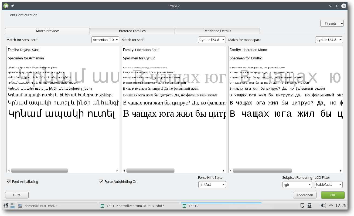
Task: Click 'Family: Liberation Mono' text
Action: click(248, 50)
